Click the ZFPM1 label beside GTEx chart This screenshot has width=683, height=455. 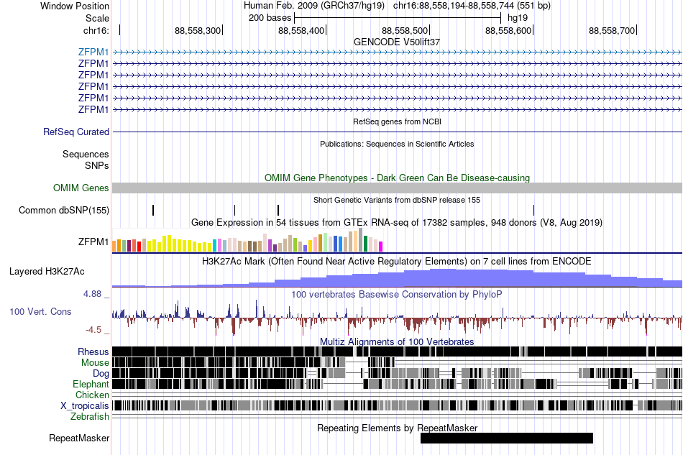[x=93, y=242]
